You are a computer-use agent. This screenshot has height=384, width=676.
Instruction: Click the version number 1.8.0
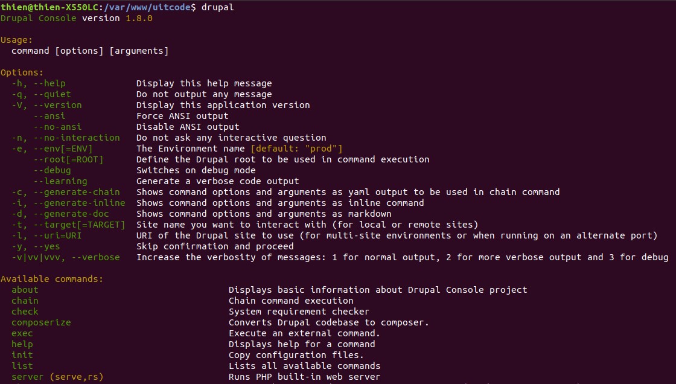[139, 18]
